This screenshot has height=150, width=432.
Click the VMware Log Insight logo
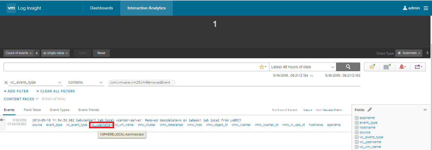point(24,8)
